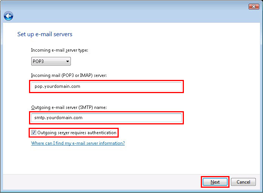Click the 'Set up e-mail servers' heading
This screenshot has height=193, width=263.
coord(45,34)
